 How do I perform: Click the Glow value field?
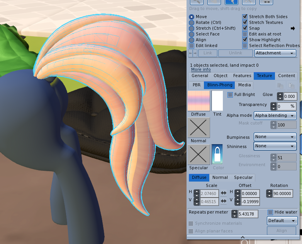290,96
